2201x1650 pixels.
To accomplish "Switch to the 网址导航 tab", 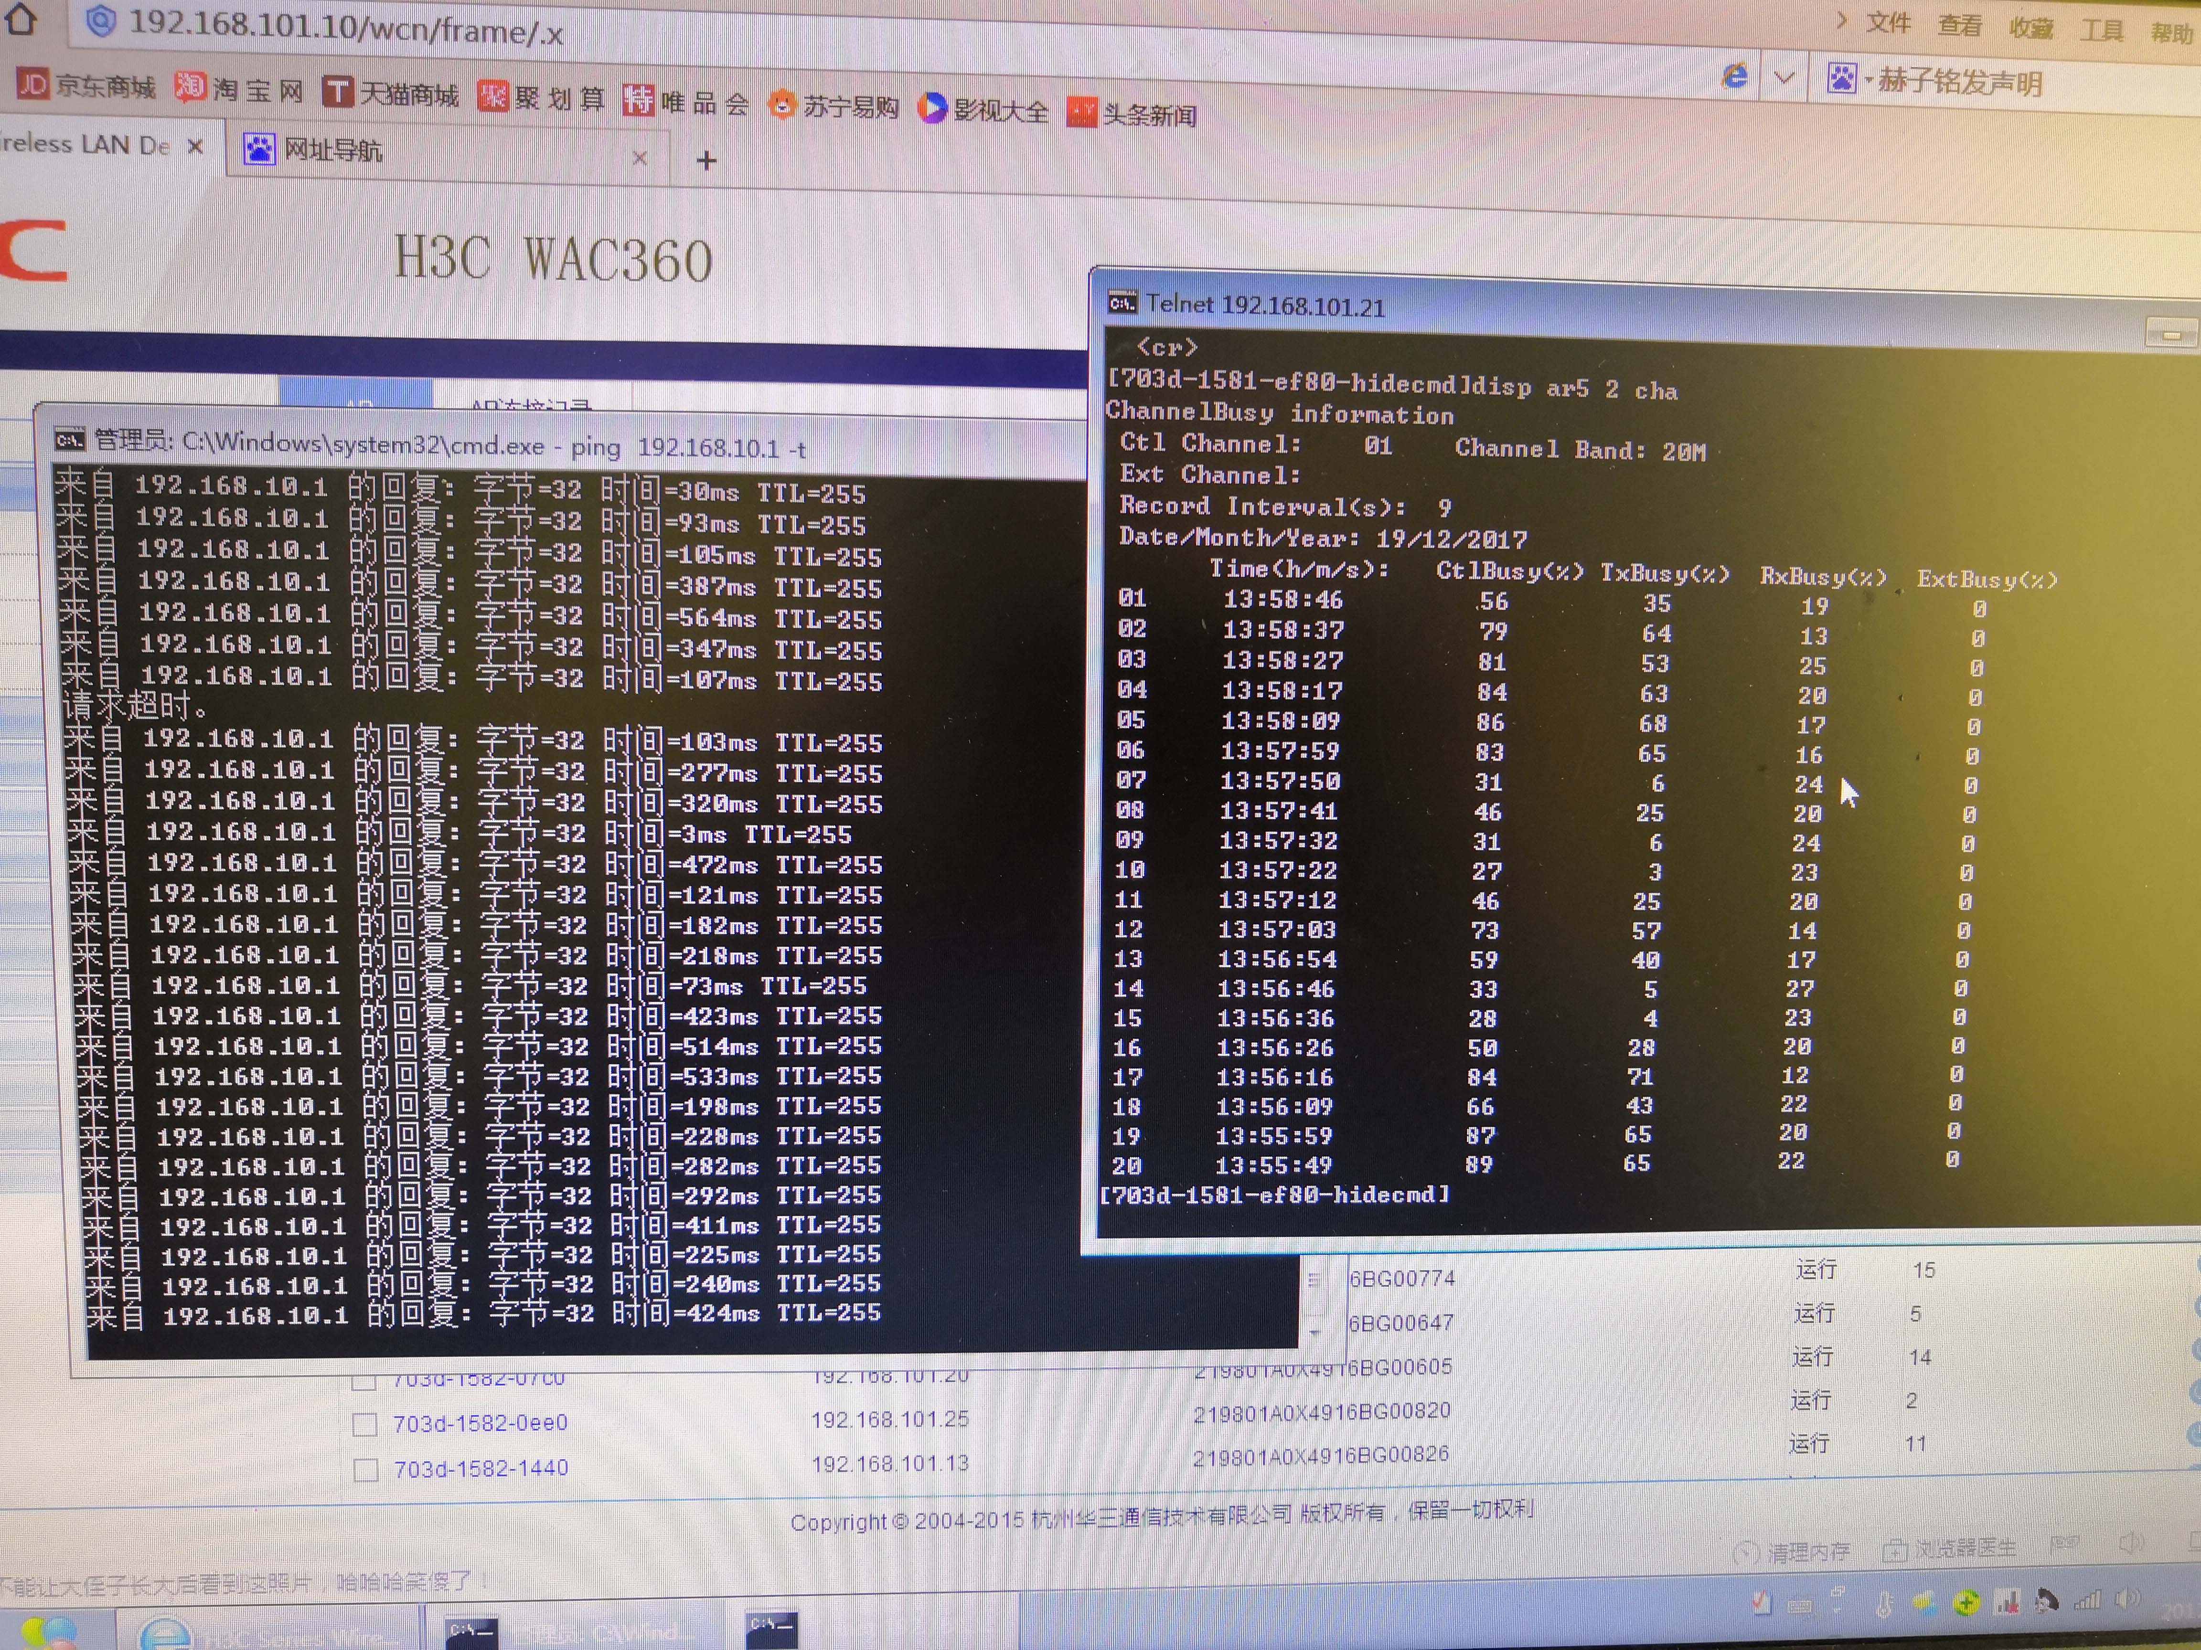I will click(333, 150).
